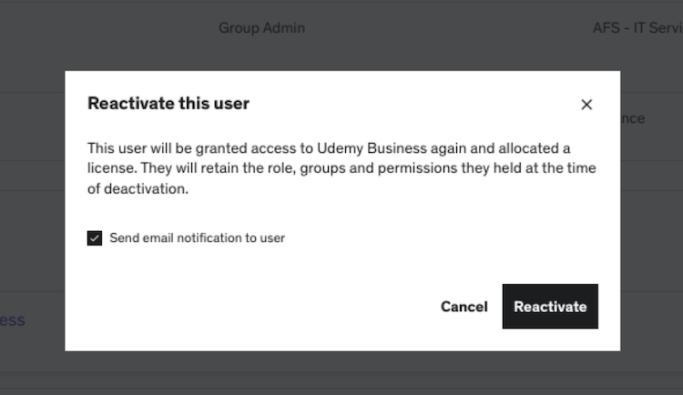
Task: Click the 'Reactivate this user' dialog heading
Action: (168, 104)
